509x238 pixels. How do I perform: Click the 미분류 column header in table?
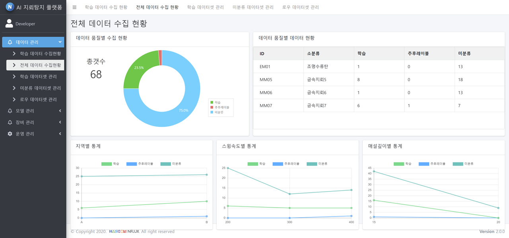point(480,54)
